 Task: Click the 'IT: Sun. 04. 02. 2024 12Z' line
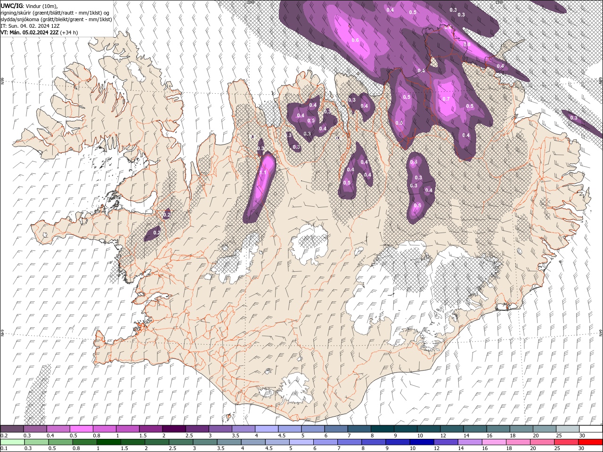tap(29, 26)
